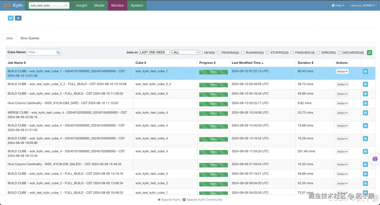Sort by the Job Name column

pyautogui.click(x=17, y=63)
